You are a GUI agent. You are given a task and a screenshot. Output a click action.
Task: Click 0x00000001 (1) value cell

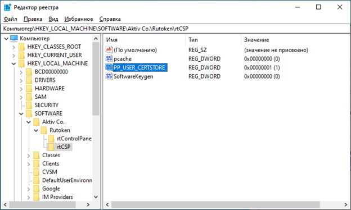pos(262,67)
